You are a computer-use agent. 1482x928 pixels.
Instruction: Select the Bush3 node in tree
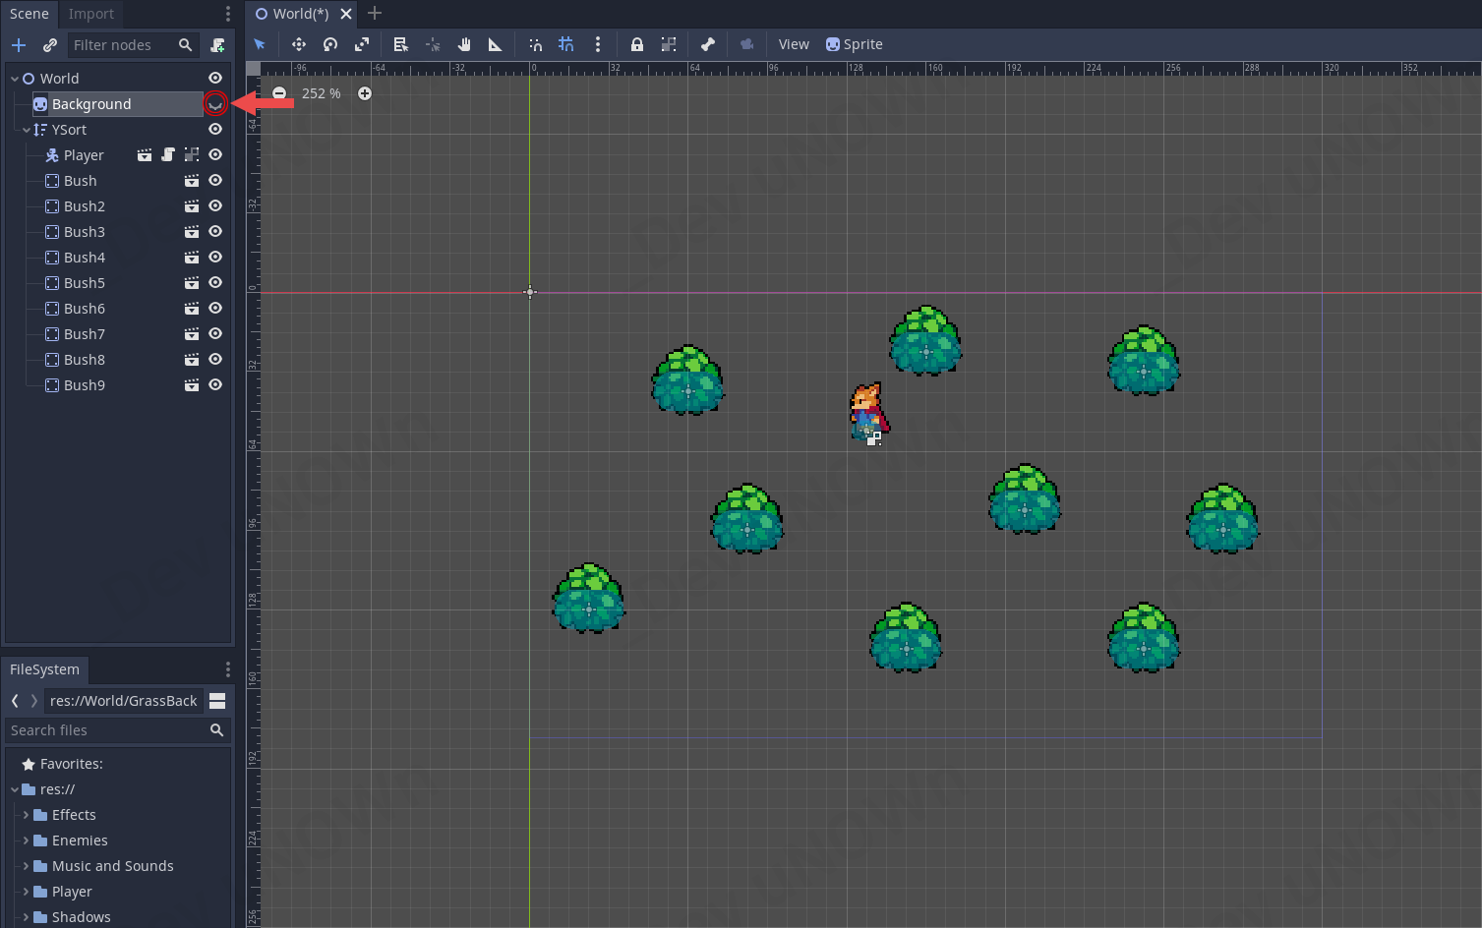pos(85,232)
